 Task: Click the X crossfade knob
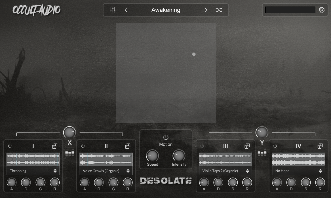click(69, 132)
